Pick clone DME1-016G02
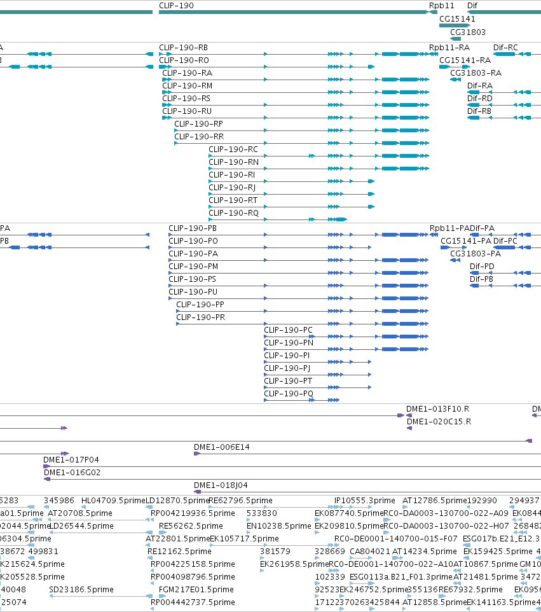The width and height of the screenshot is (541, 612). (72, 473)
